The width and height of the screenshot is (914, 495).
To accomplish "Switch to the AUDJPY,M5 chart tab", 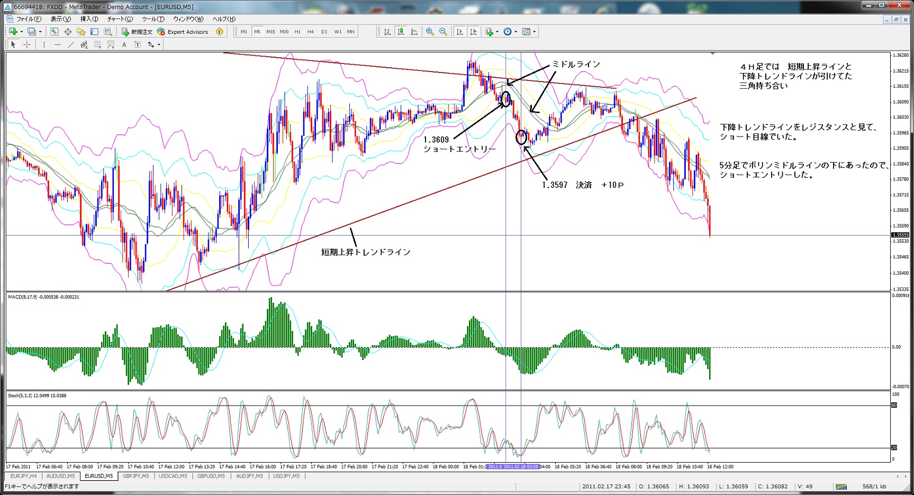I will (249, 476).
